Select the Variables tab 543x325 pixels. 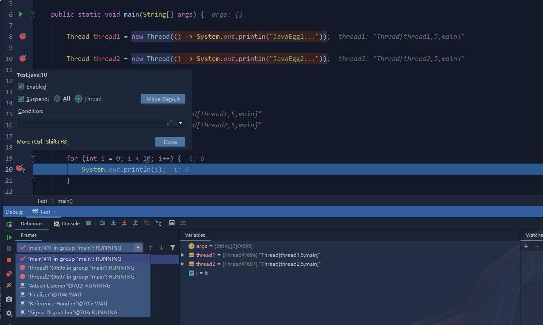coord(195,235)
